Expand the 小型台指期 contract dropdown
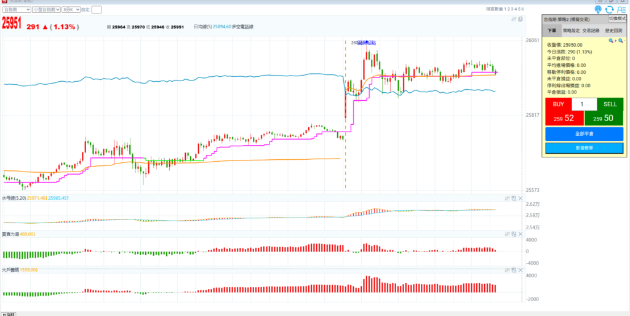 click(46, 10)
